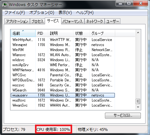Select the WinRM service row

[x=63, y=50]
